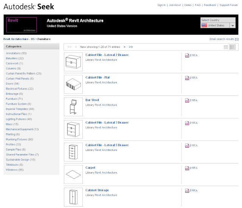The height and width of the screenshot is (208, 242).
Task: Switch to grid view icon
Action: (226, 47)
